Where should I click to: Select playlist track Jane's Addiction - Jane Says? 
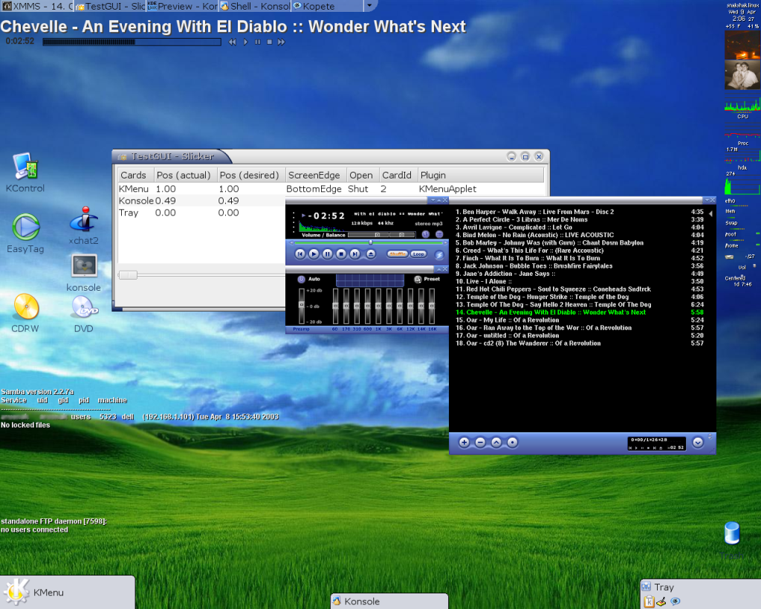point(580,274)
